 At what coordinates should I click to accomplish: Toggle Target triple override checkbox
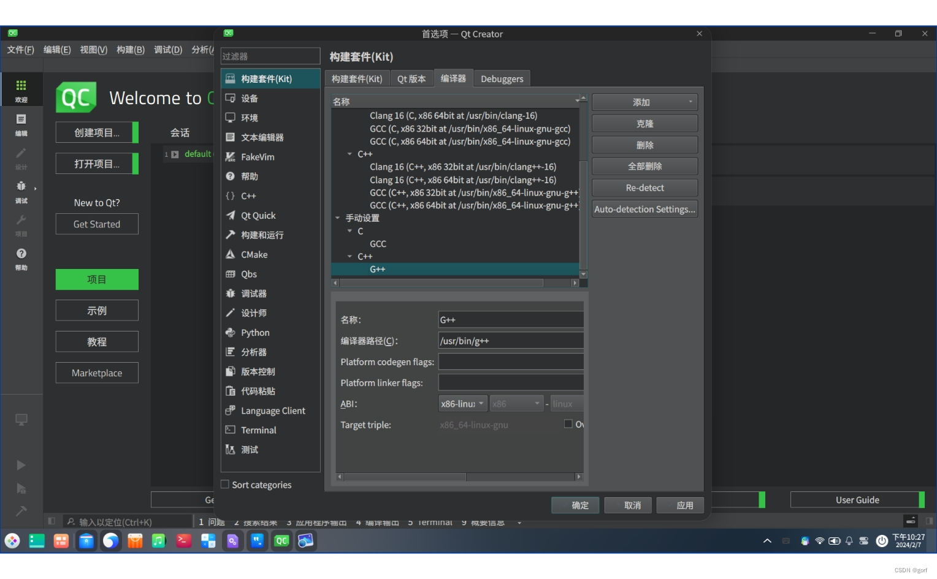coord(568,424)
